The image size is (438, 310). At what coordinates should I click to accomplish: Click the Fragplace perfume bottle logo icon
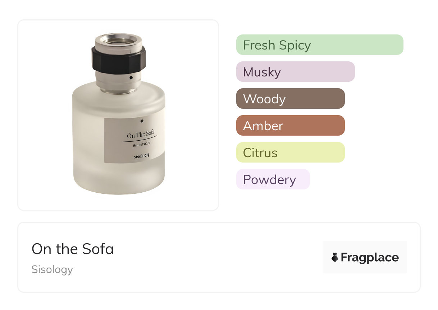tap(335, 257)
